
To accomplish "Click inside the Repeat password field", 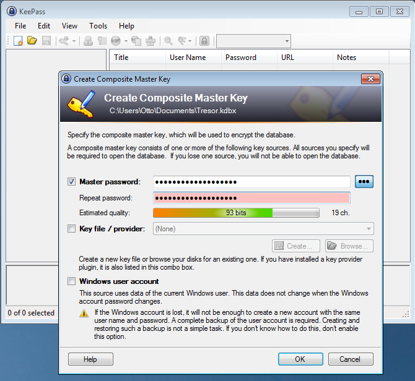I will coord(251,198).
